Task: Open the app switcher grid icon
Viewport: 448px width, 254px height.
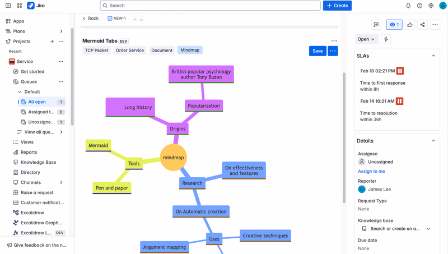Action: [20, 6]
